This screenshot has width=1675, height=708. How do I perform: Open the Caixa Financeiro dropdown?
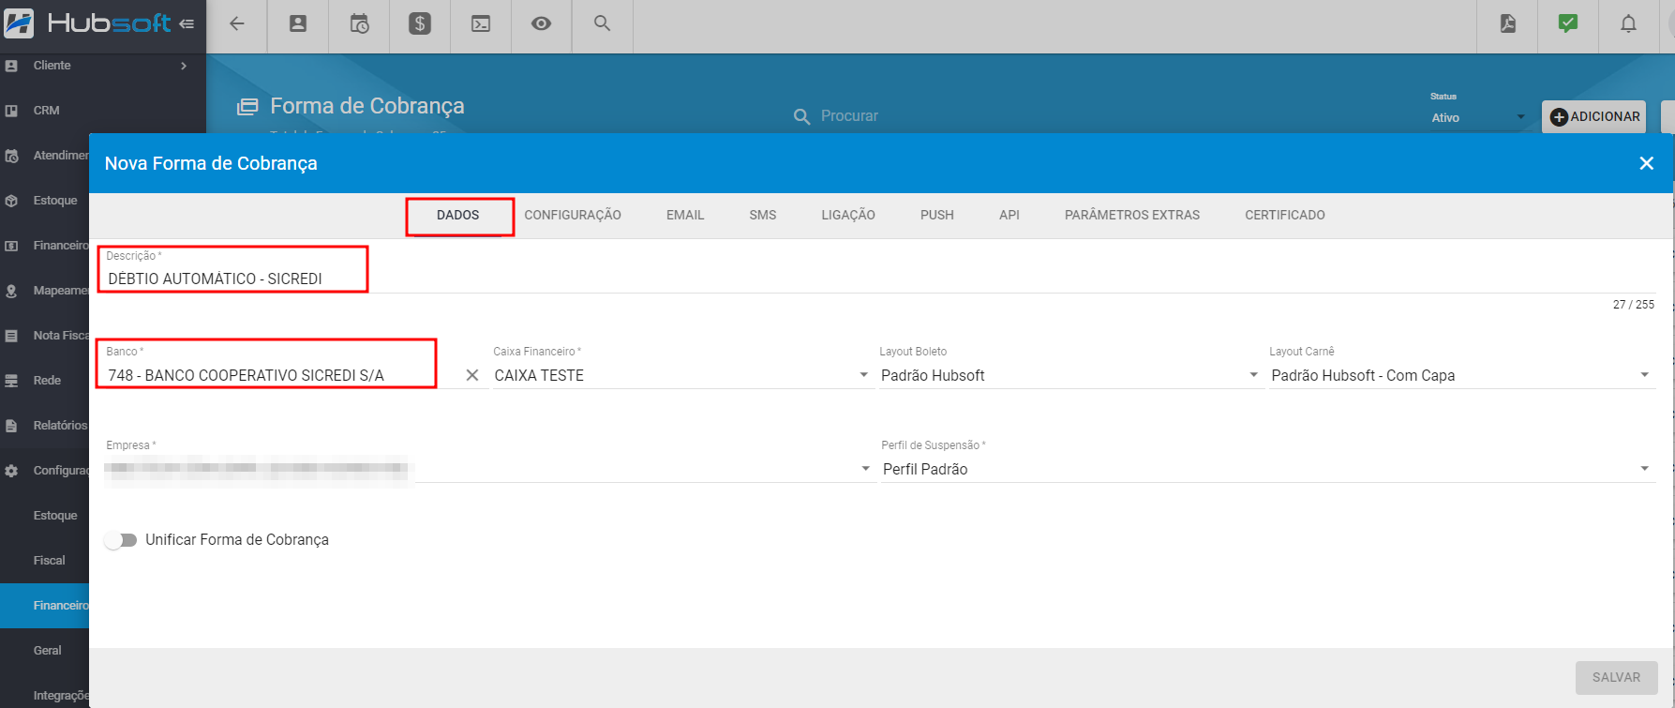(682, 375)
